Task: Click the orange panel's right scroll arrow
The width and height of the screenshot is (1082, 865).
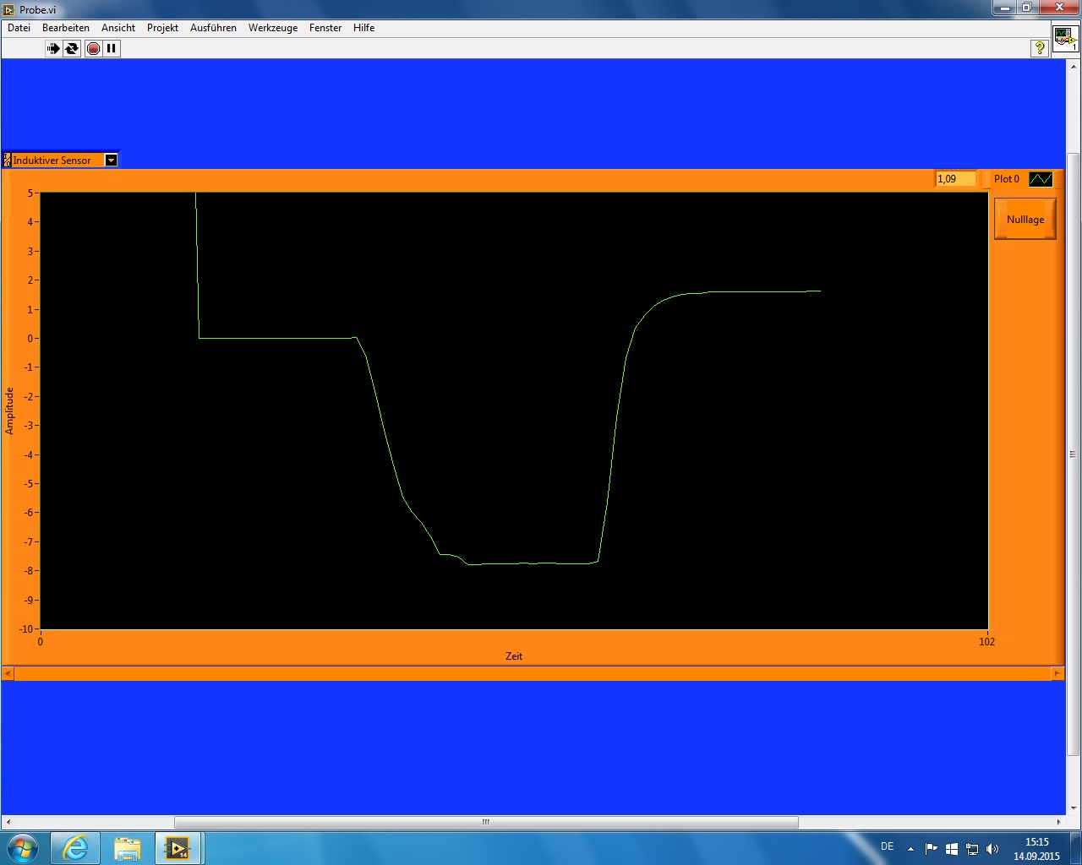Action: pyautogui.click(x=1057, y=673)
